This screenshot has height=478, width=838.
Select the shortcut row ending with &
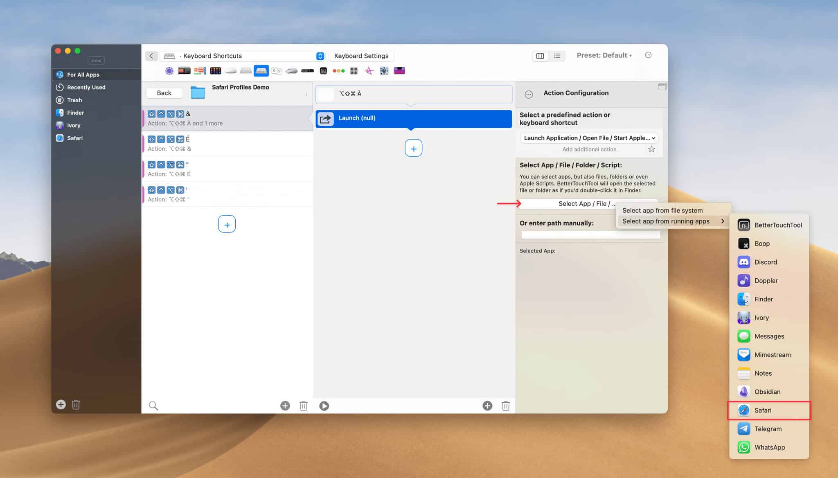click(x=227, y=118)
